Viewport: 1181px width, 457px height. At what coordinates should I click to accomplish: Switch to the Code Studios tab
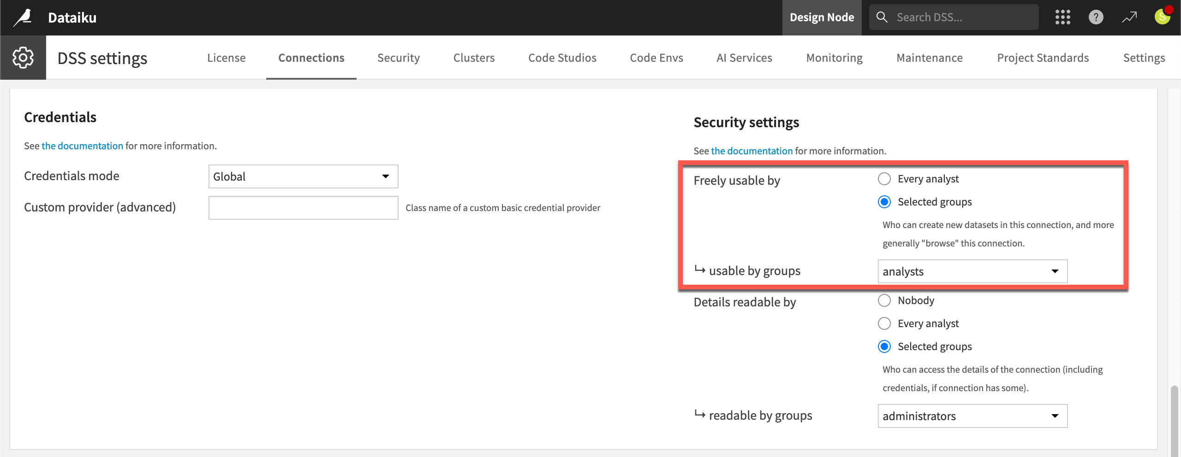click(x=562, y=58)
